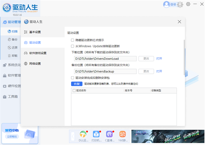Click the 驱动名称 column header
This screenshot has width=205, height=145.
[x=81, y=90]
